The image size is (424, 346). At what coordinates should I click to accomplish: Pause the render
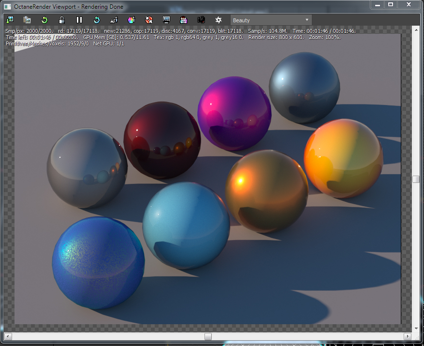click(79, 20)
